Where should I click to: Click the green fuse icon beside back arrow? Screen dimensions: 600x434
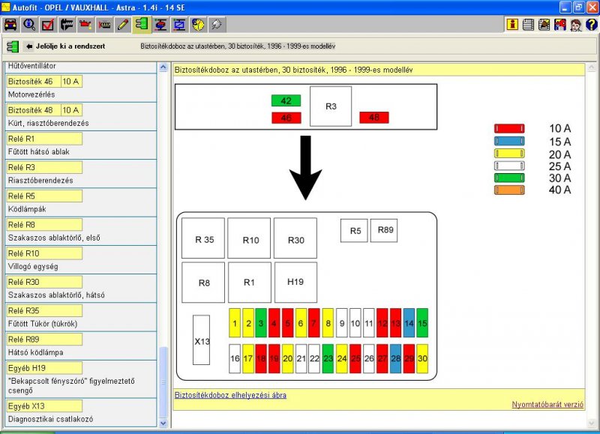13,46
